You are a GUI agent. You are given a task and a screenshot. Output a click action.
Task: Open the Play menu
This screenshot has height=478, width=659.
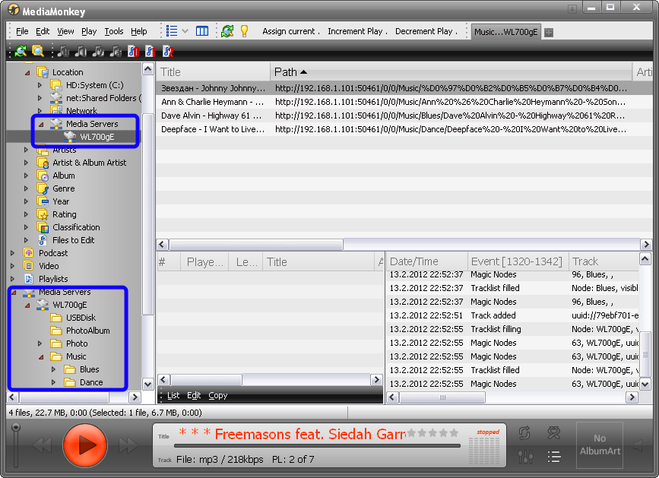click(x=89, y=31)
